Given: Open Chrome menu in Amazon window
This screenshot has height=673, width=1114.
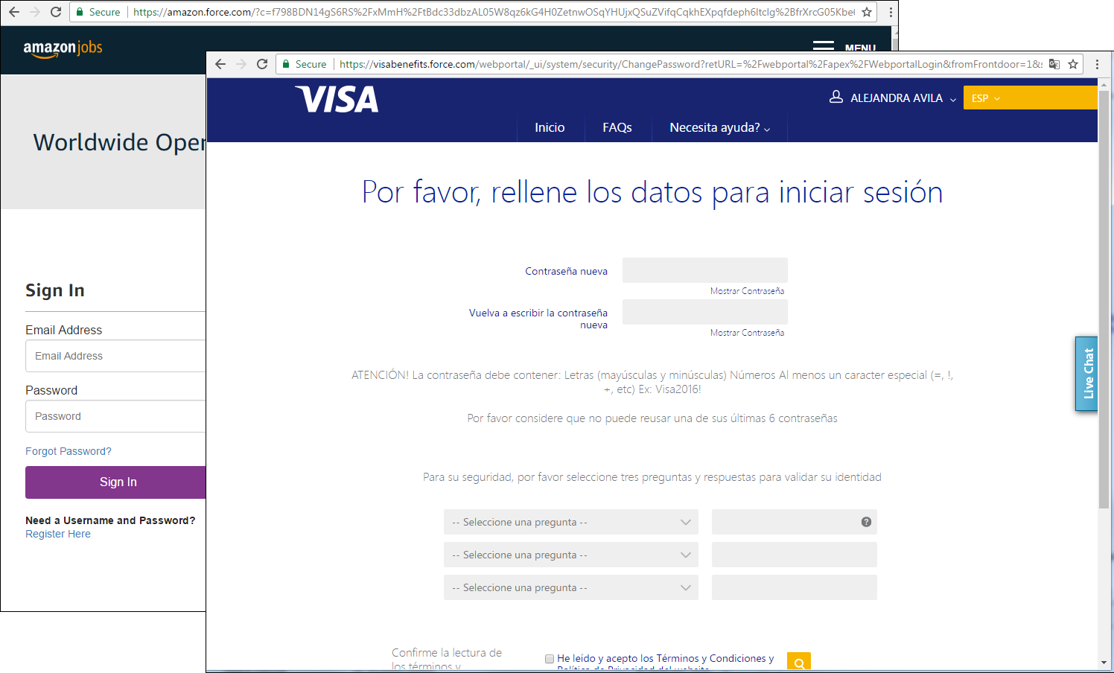Looking at the screenshot, I should coord(891,12).
